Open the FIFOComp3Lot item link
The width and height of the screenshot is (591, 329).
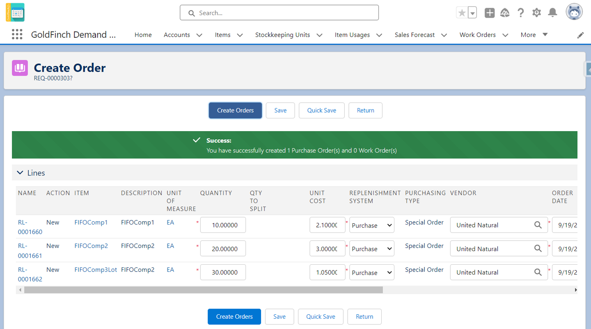point(96,270)
